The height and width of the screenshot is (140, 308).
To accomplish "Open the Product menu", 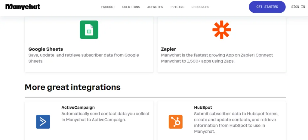I will point(108,7).
